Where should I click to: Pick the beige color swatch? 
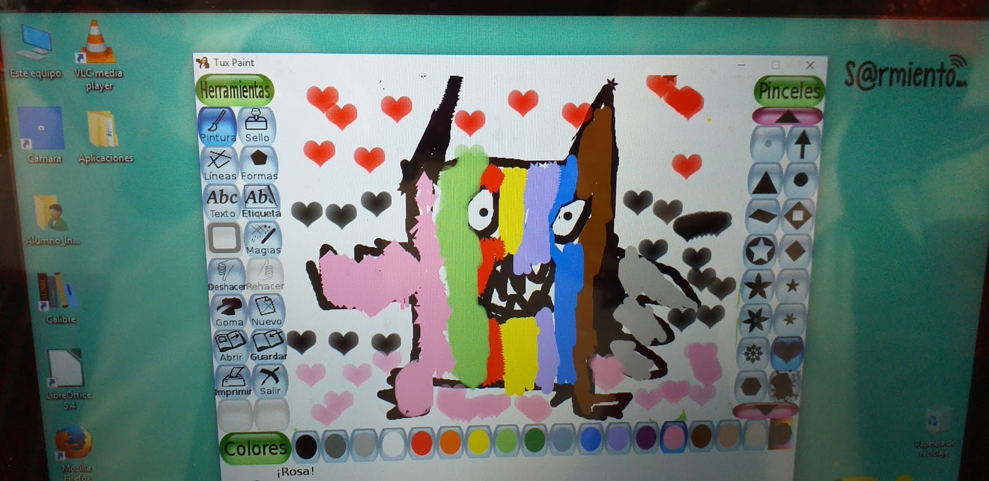click(755, 435)
